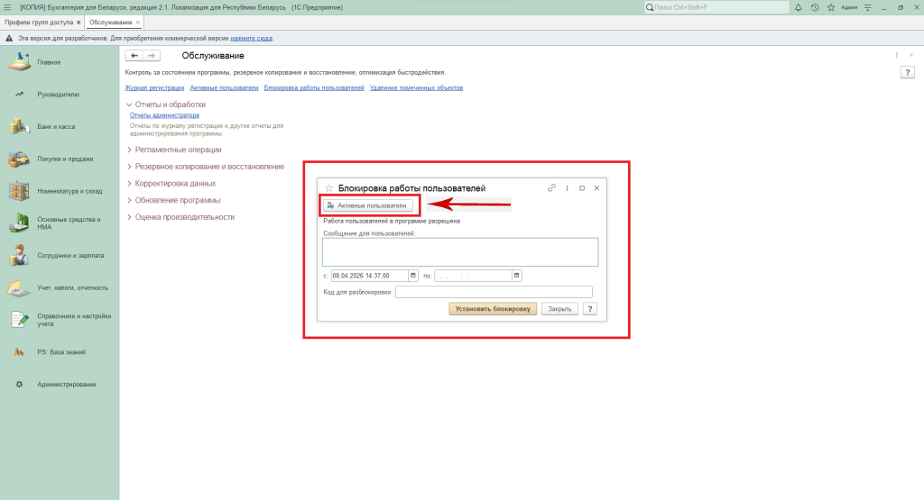Switch to the Профили групп доступа tab

tap(39, 22)
